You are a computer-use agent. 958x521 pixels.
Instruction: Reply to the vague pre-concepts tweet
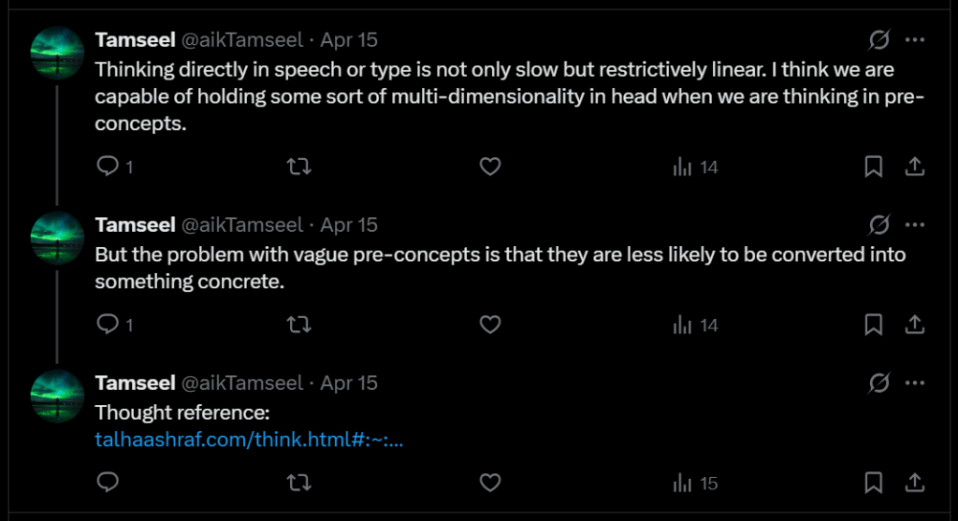(x=109, y=325)
